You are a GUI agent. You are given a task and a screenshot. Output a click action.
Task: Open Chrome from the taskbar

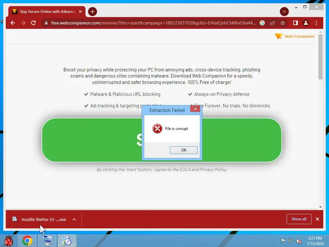tap(27, 241)
